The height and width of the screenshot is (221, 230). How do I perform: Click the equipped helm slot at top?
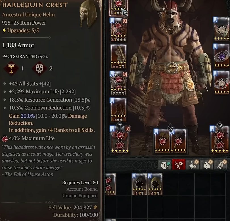click(x=118, y=8)
